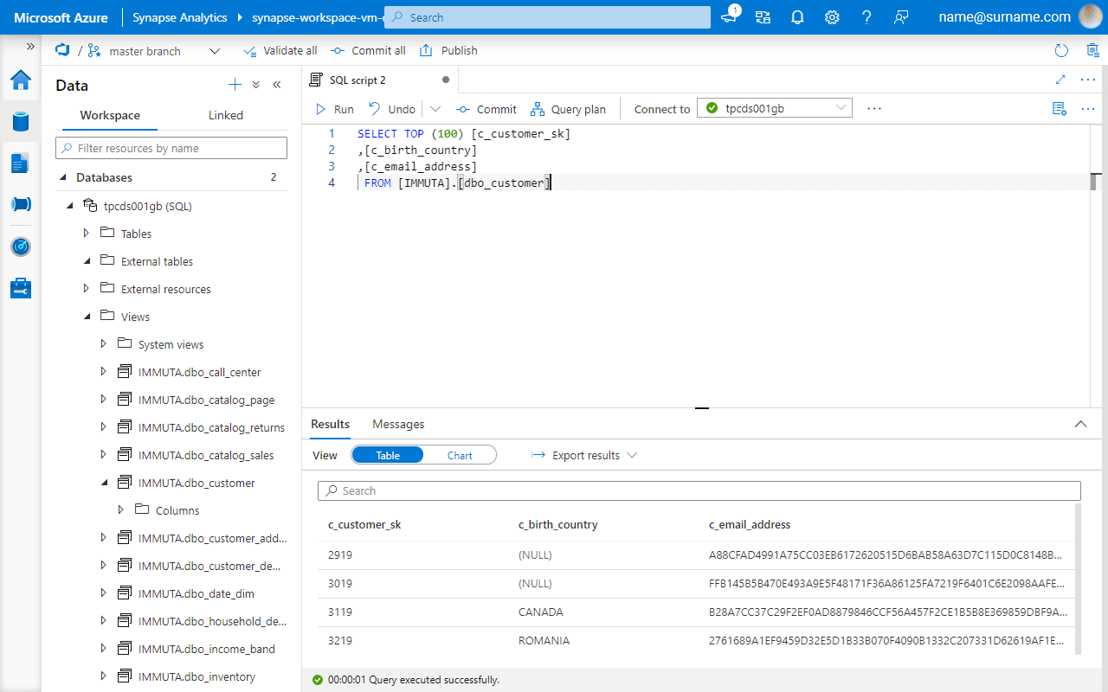Maximize the SQL script editor pane
Image resolution: width=1108 pixels, height=692 pixels.
pos(1060,80)
